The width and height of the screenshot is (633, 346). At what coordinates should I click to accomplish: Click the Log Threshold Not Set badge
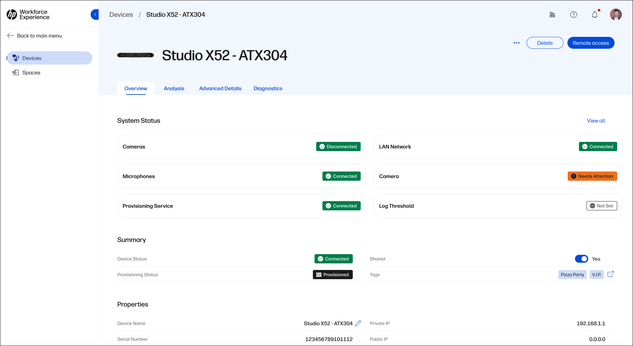point(602,206)
